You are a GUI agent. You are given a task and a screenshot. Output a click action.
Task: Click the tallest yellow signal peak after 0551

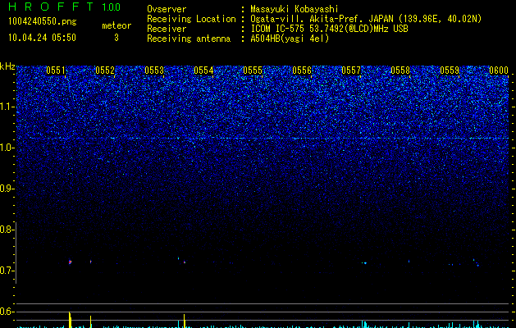(x=70, y=320)
